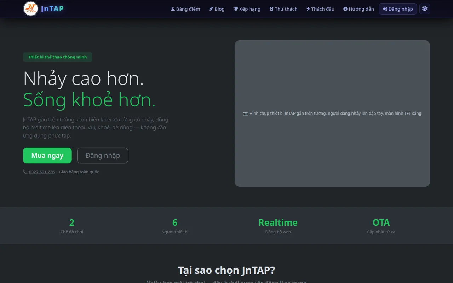Call the phone number 0327.691.726
The width and height of the screenshot is (453, 283).
(42, 172)
